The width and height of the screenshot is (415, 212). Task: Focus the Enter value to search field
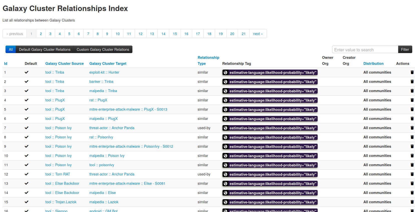tap(365, 50)
